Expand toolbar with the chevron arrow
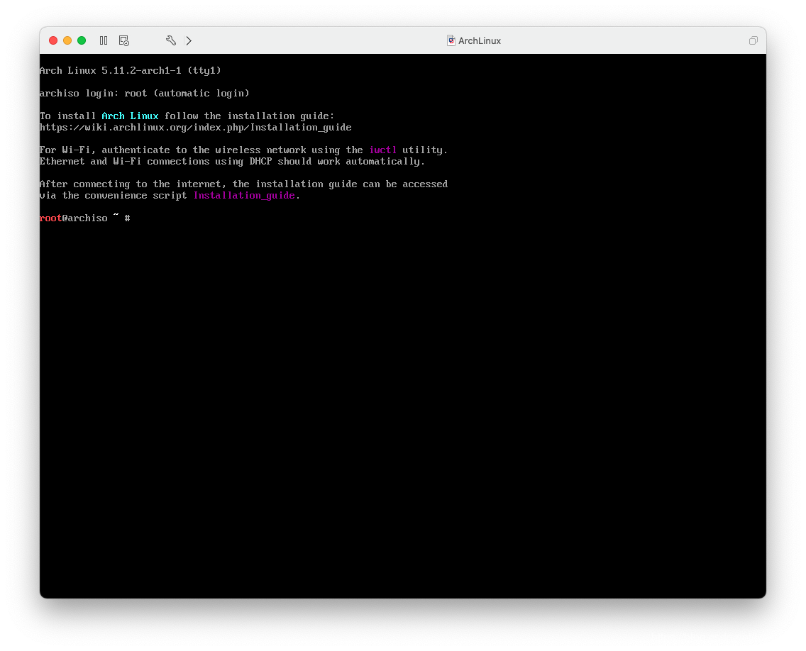The image size is (806, 651). tap(189, 40)
